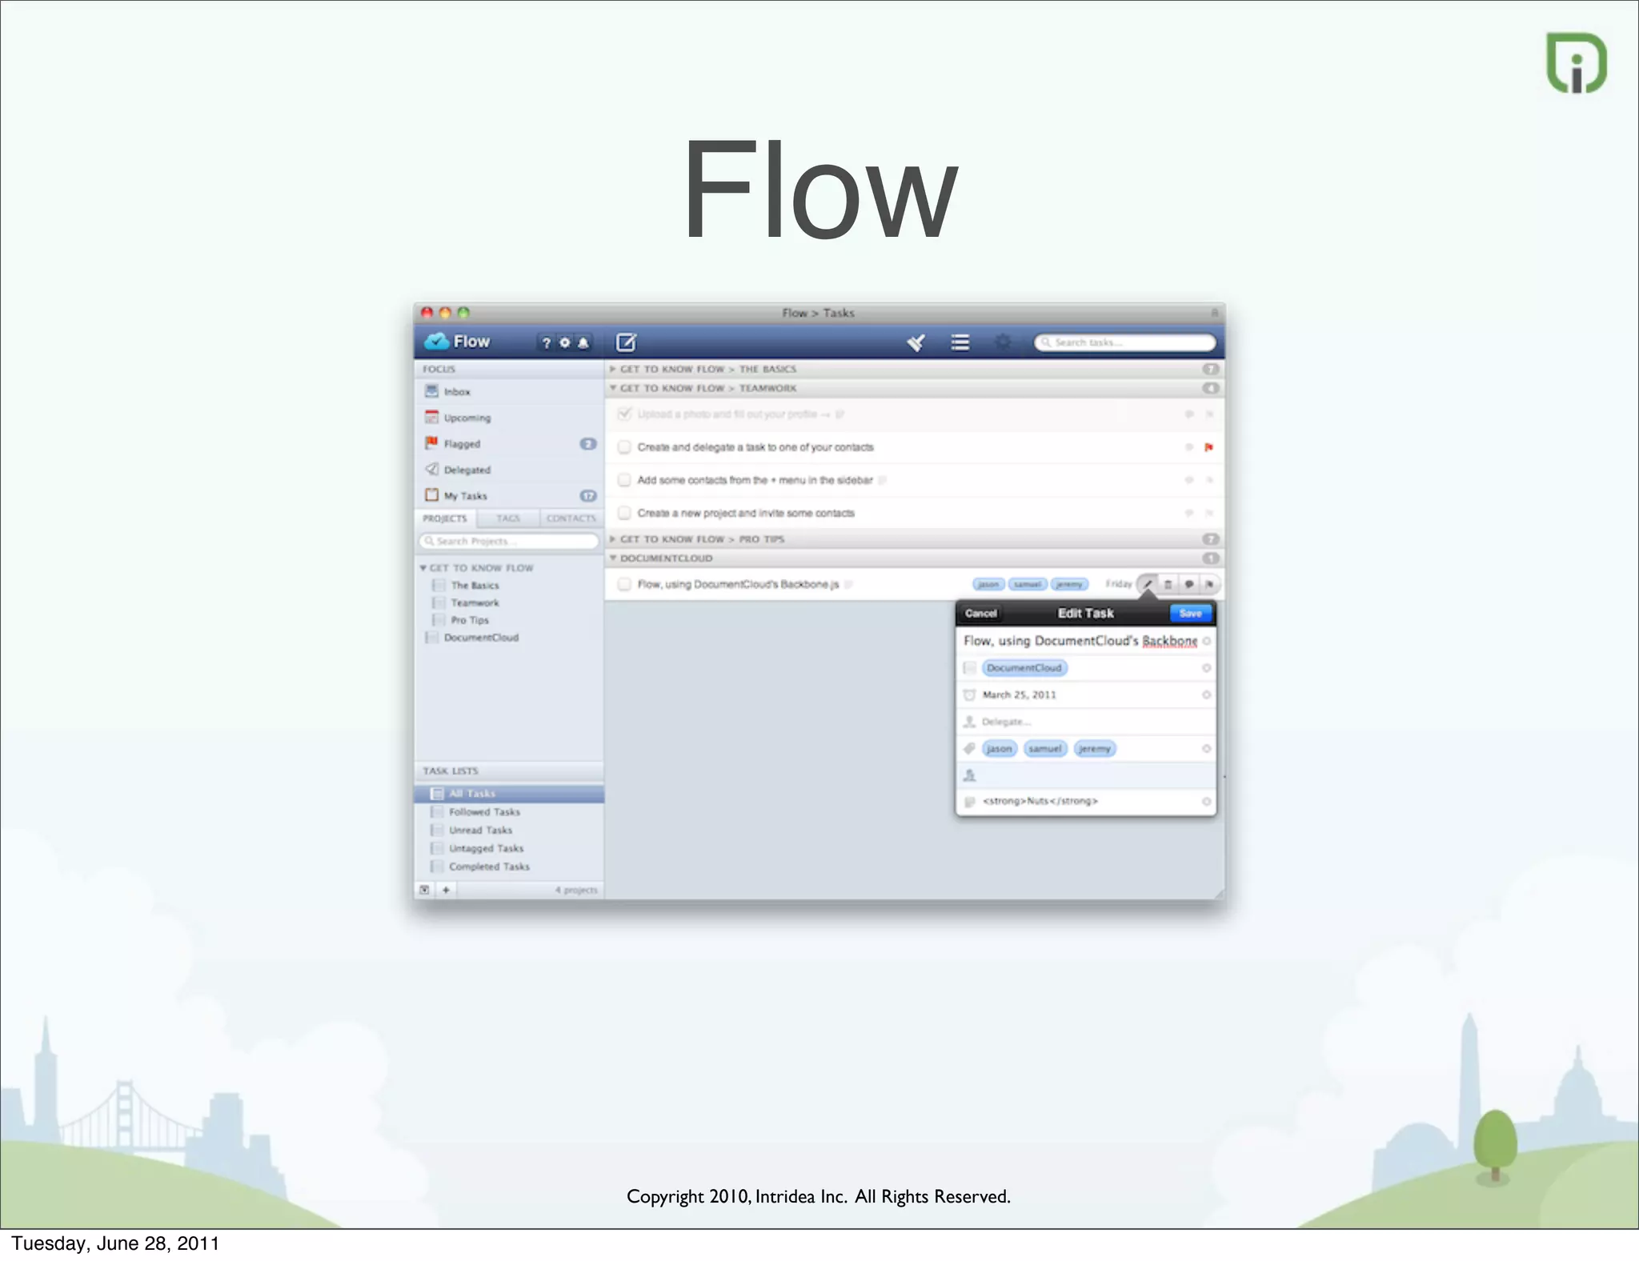The height and width of the screenshot is (1261, 1639).
Task: Click 'jason' tag in Edit Task popup
Action: pyautogui.click(x=999, y=749)
